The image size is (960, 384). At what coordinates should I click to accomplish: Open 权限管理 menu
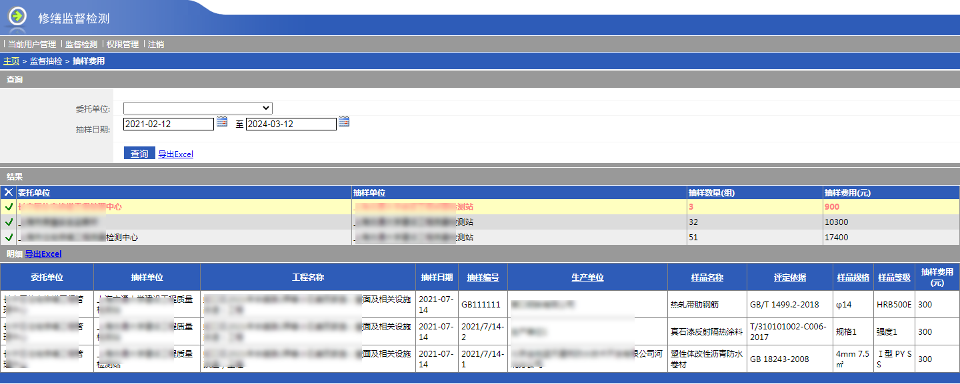click(x=123, y=45)
